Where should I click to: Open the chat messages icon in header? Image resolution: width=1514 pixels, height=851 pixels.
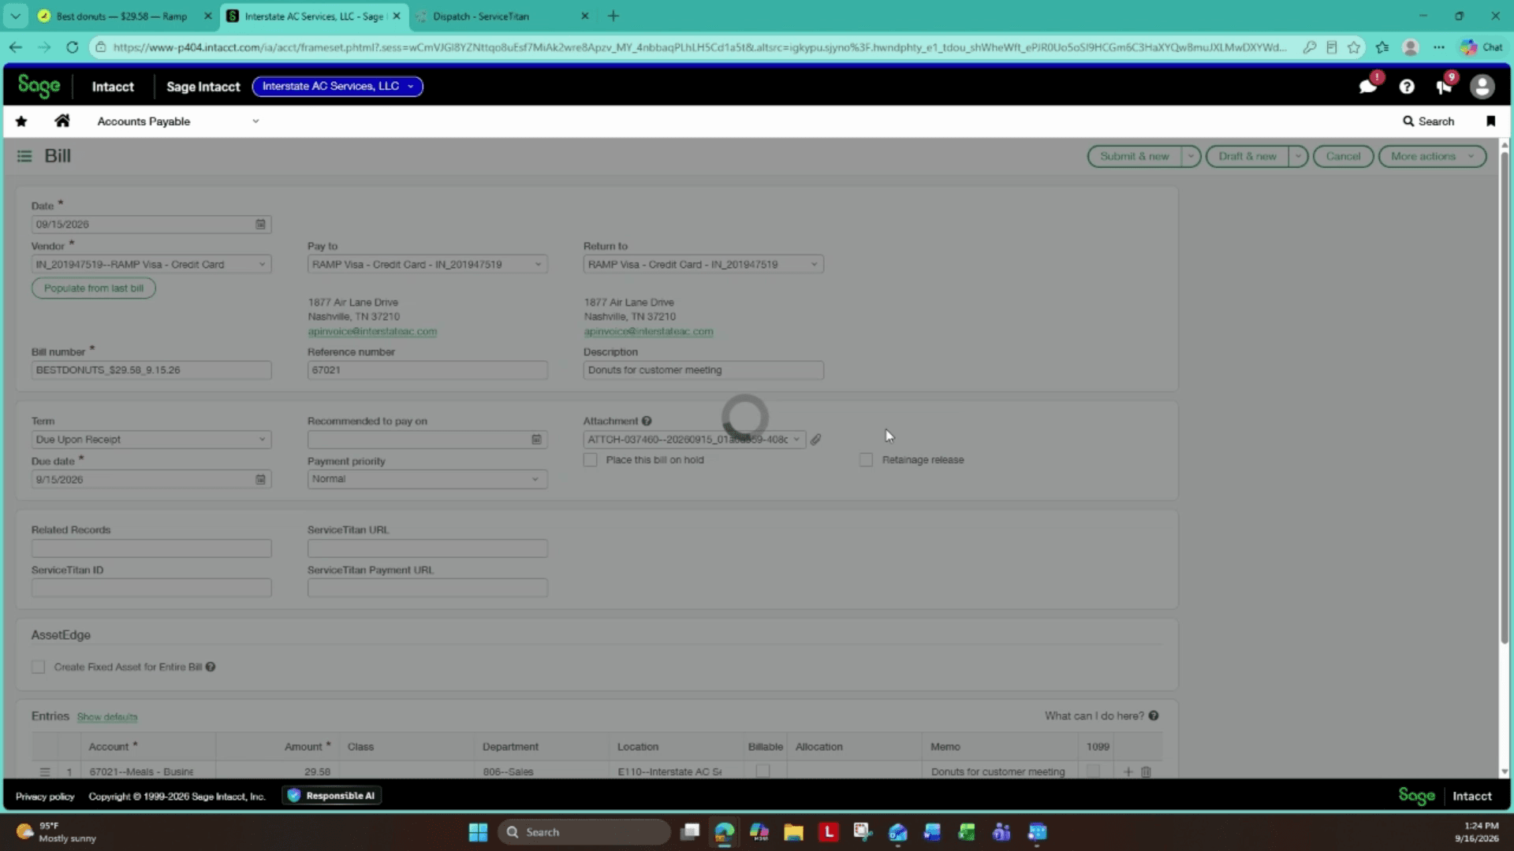[x=1368, y=87]
